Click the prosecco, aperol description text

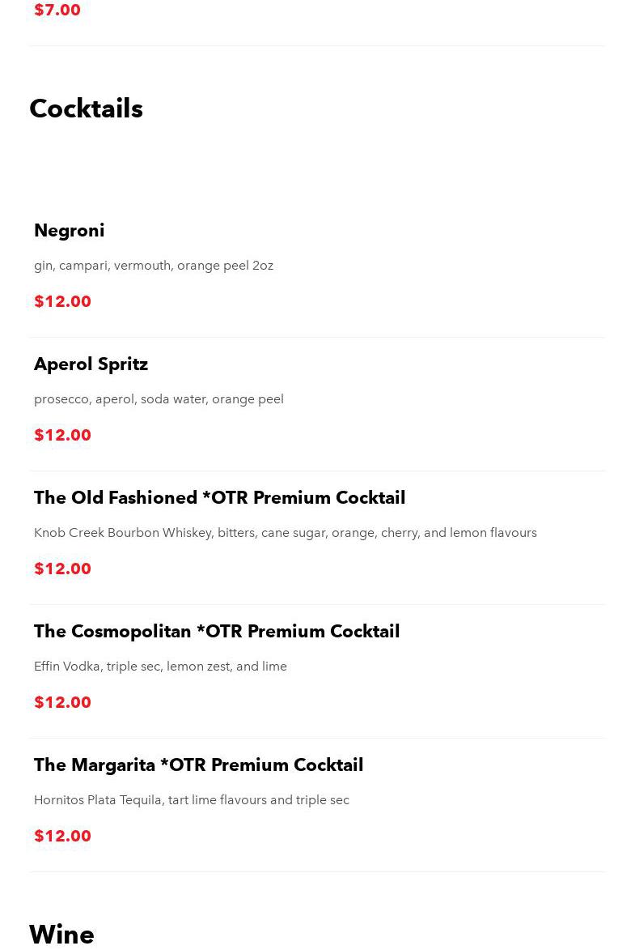point(159,399)
